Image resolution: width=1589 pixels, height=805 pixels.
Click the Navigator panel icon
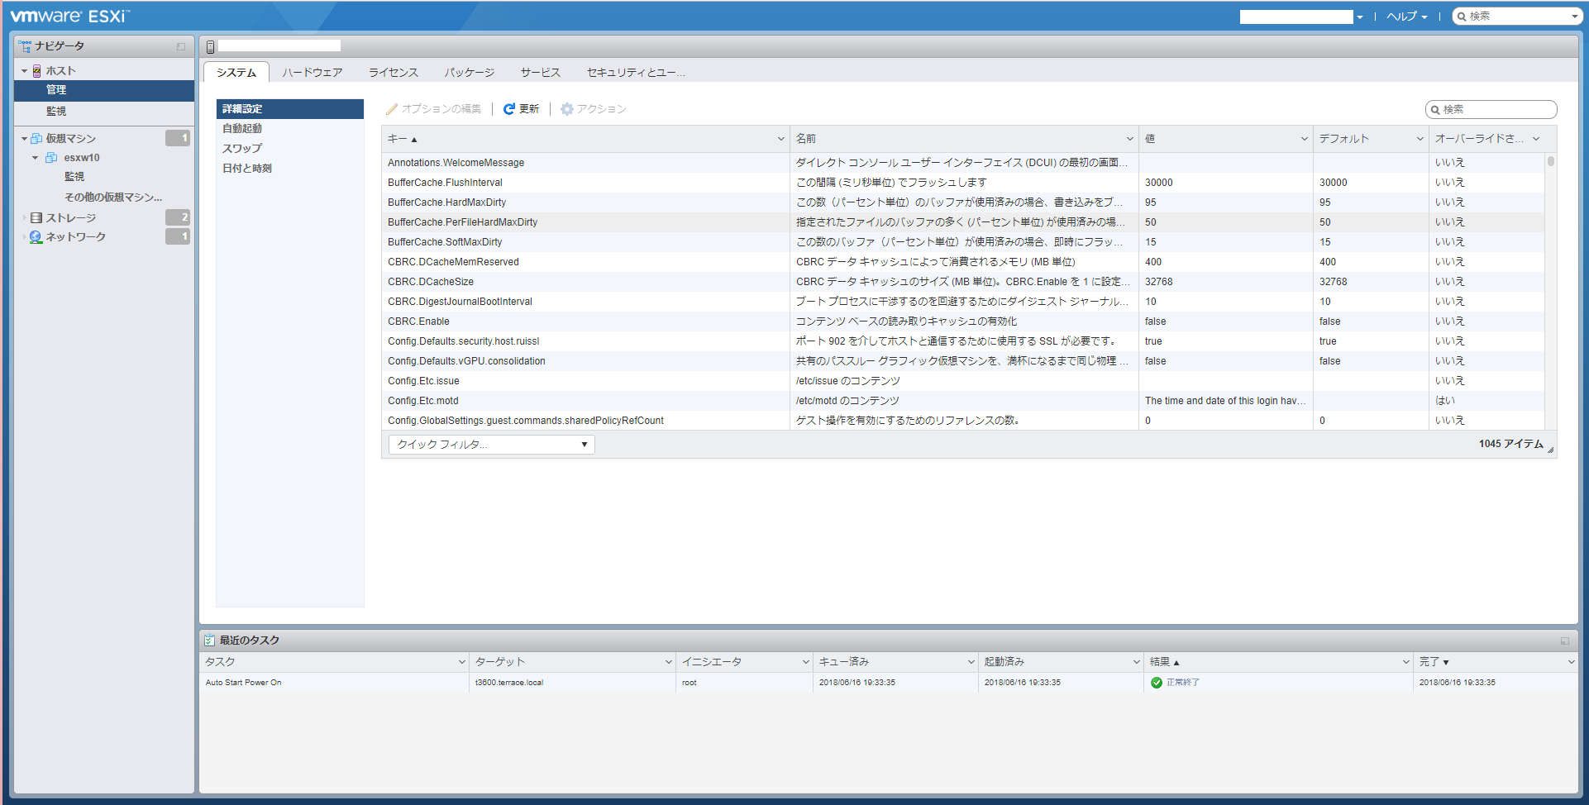point(25,46)
